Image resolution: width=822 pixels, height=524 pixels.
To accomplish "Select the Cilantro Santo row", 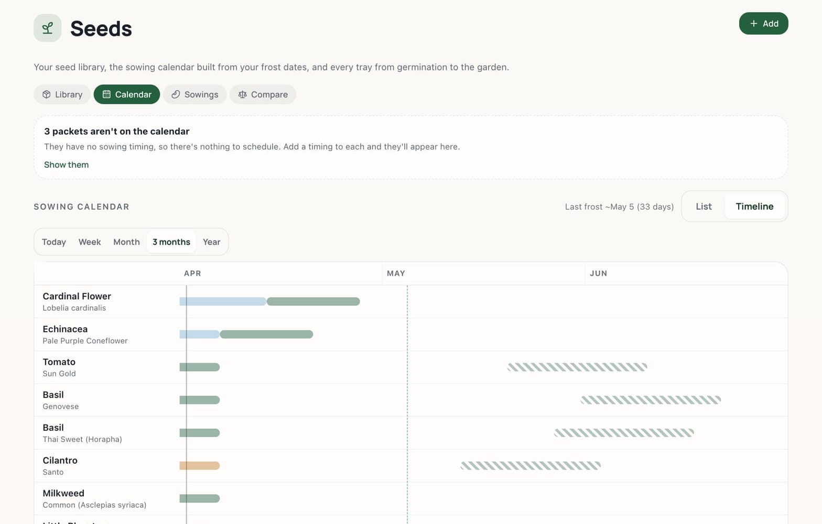I will click(411, 466).
